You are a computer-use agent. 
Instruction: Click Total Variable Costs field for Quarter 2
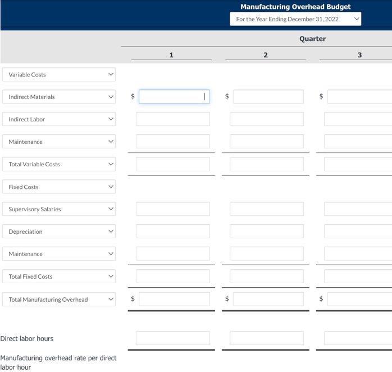[267, 164]
